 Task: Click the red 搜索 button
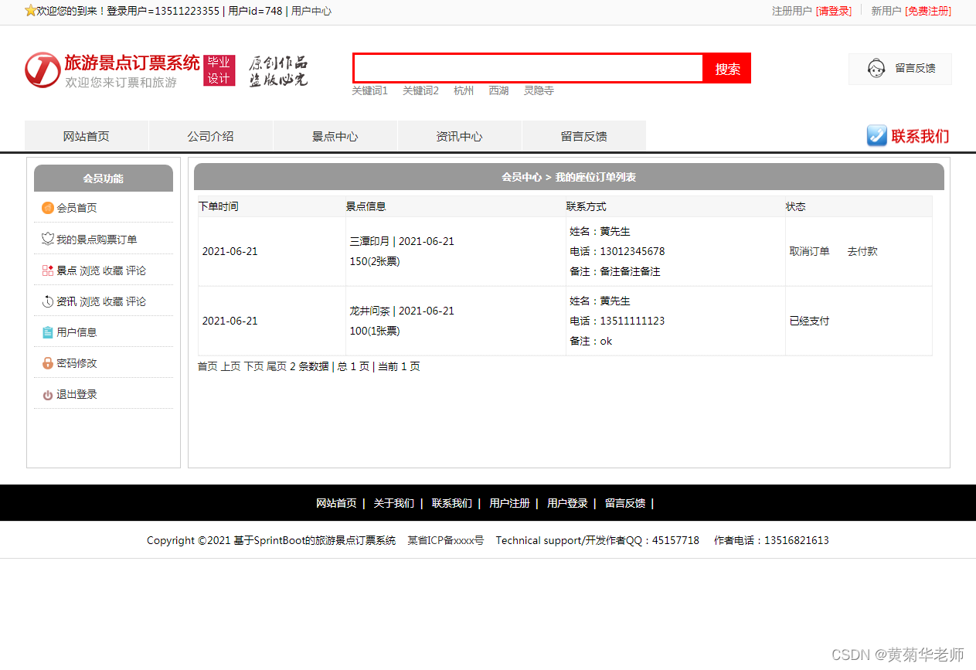(726, 68)
